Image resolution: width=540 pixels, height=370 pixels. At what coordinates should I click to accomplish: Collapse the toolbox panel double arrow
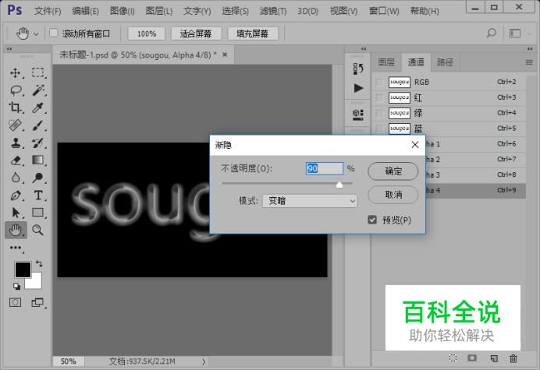[9, 49]
